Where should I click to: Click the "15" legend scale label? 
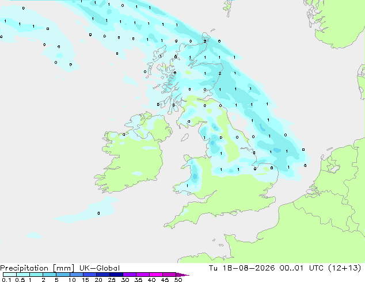(x=85, y=280)
